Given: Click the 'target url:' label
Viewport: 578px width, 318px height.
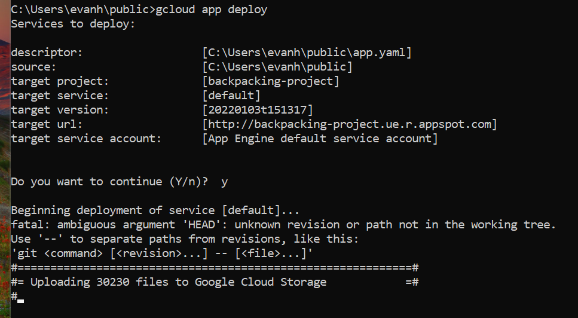Looking at the screenshot, I should point(47,124).
